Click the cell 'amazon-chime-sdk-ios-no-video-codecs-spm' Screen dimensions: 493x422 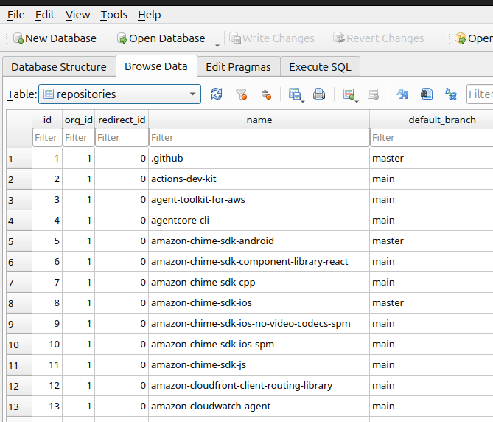pos(259,323)
